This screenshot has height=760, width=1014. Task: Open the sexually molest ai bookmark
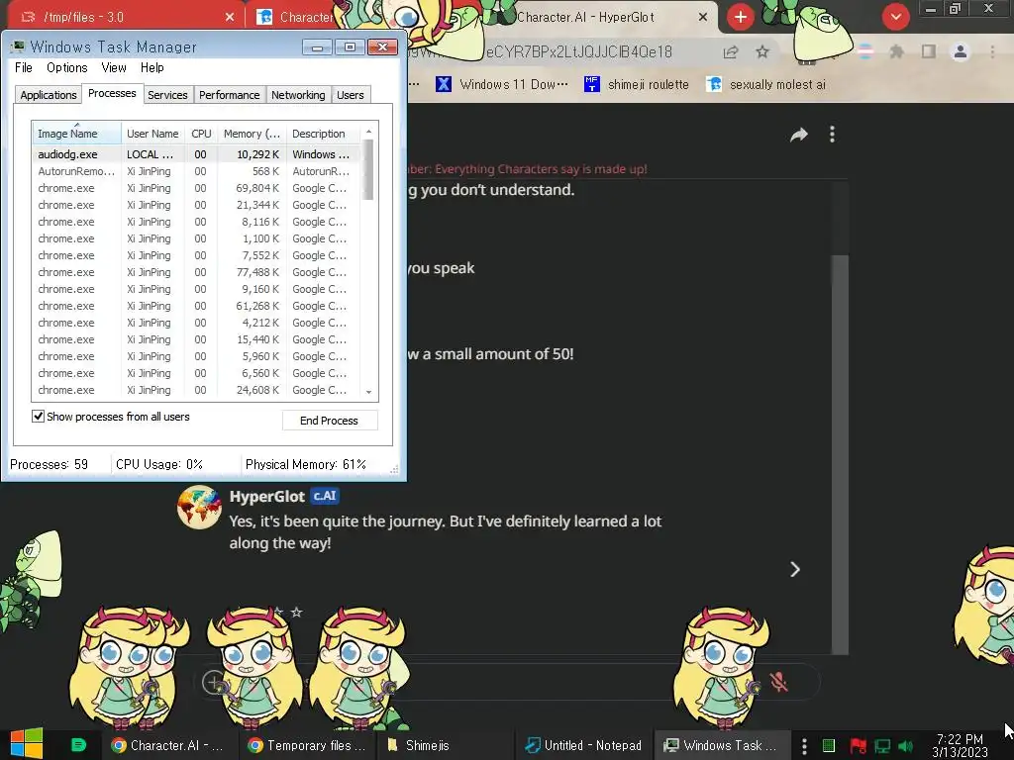click(765, 85)
